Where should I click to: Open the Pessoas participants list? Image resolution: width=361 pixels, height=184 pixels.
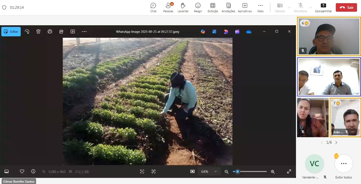[x=168, y=7]
